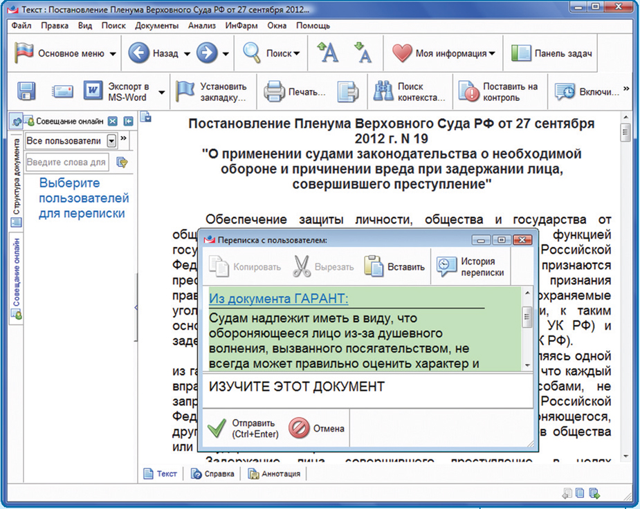
Task: Click the decrease font size icon
Action: (x=362, y=53)
